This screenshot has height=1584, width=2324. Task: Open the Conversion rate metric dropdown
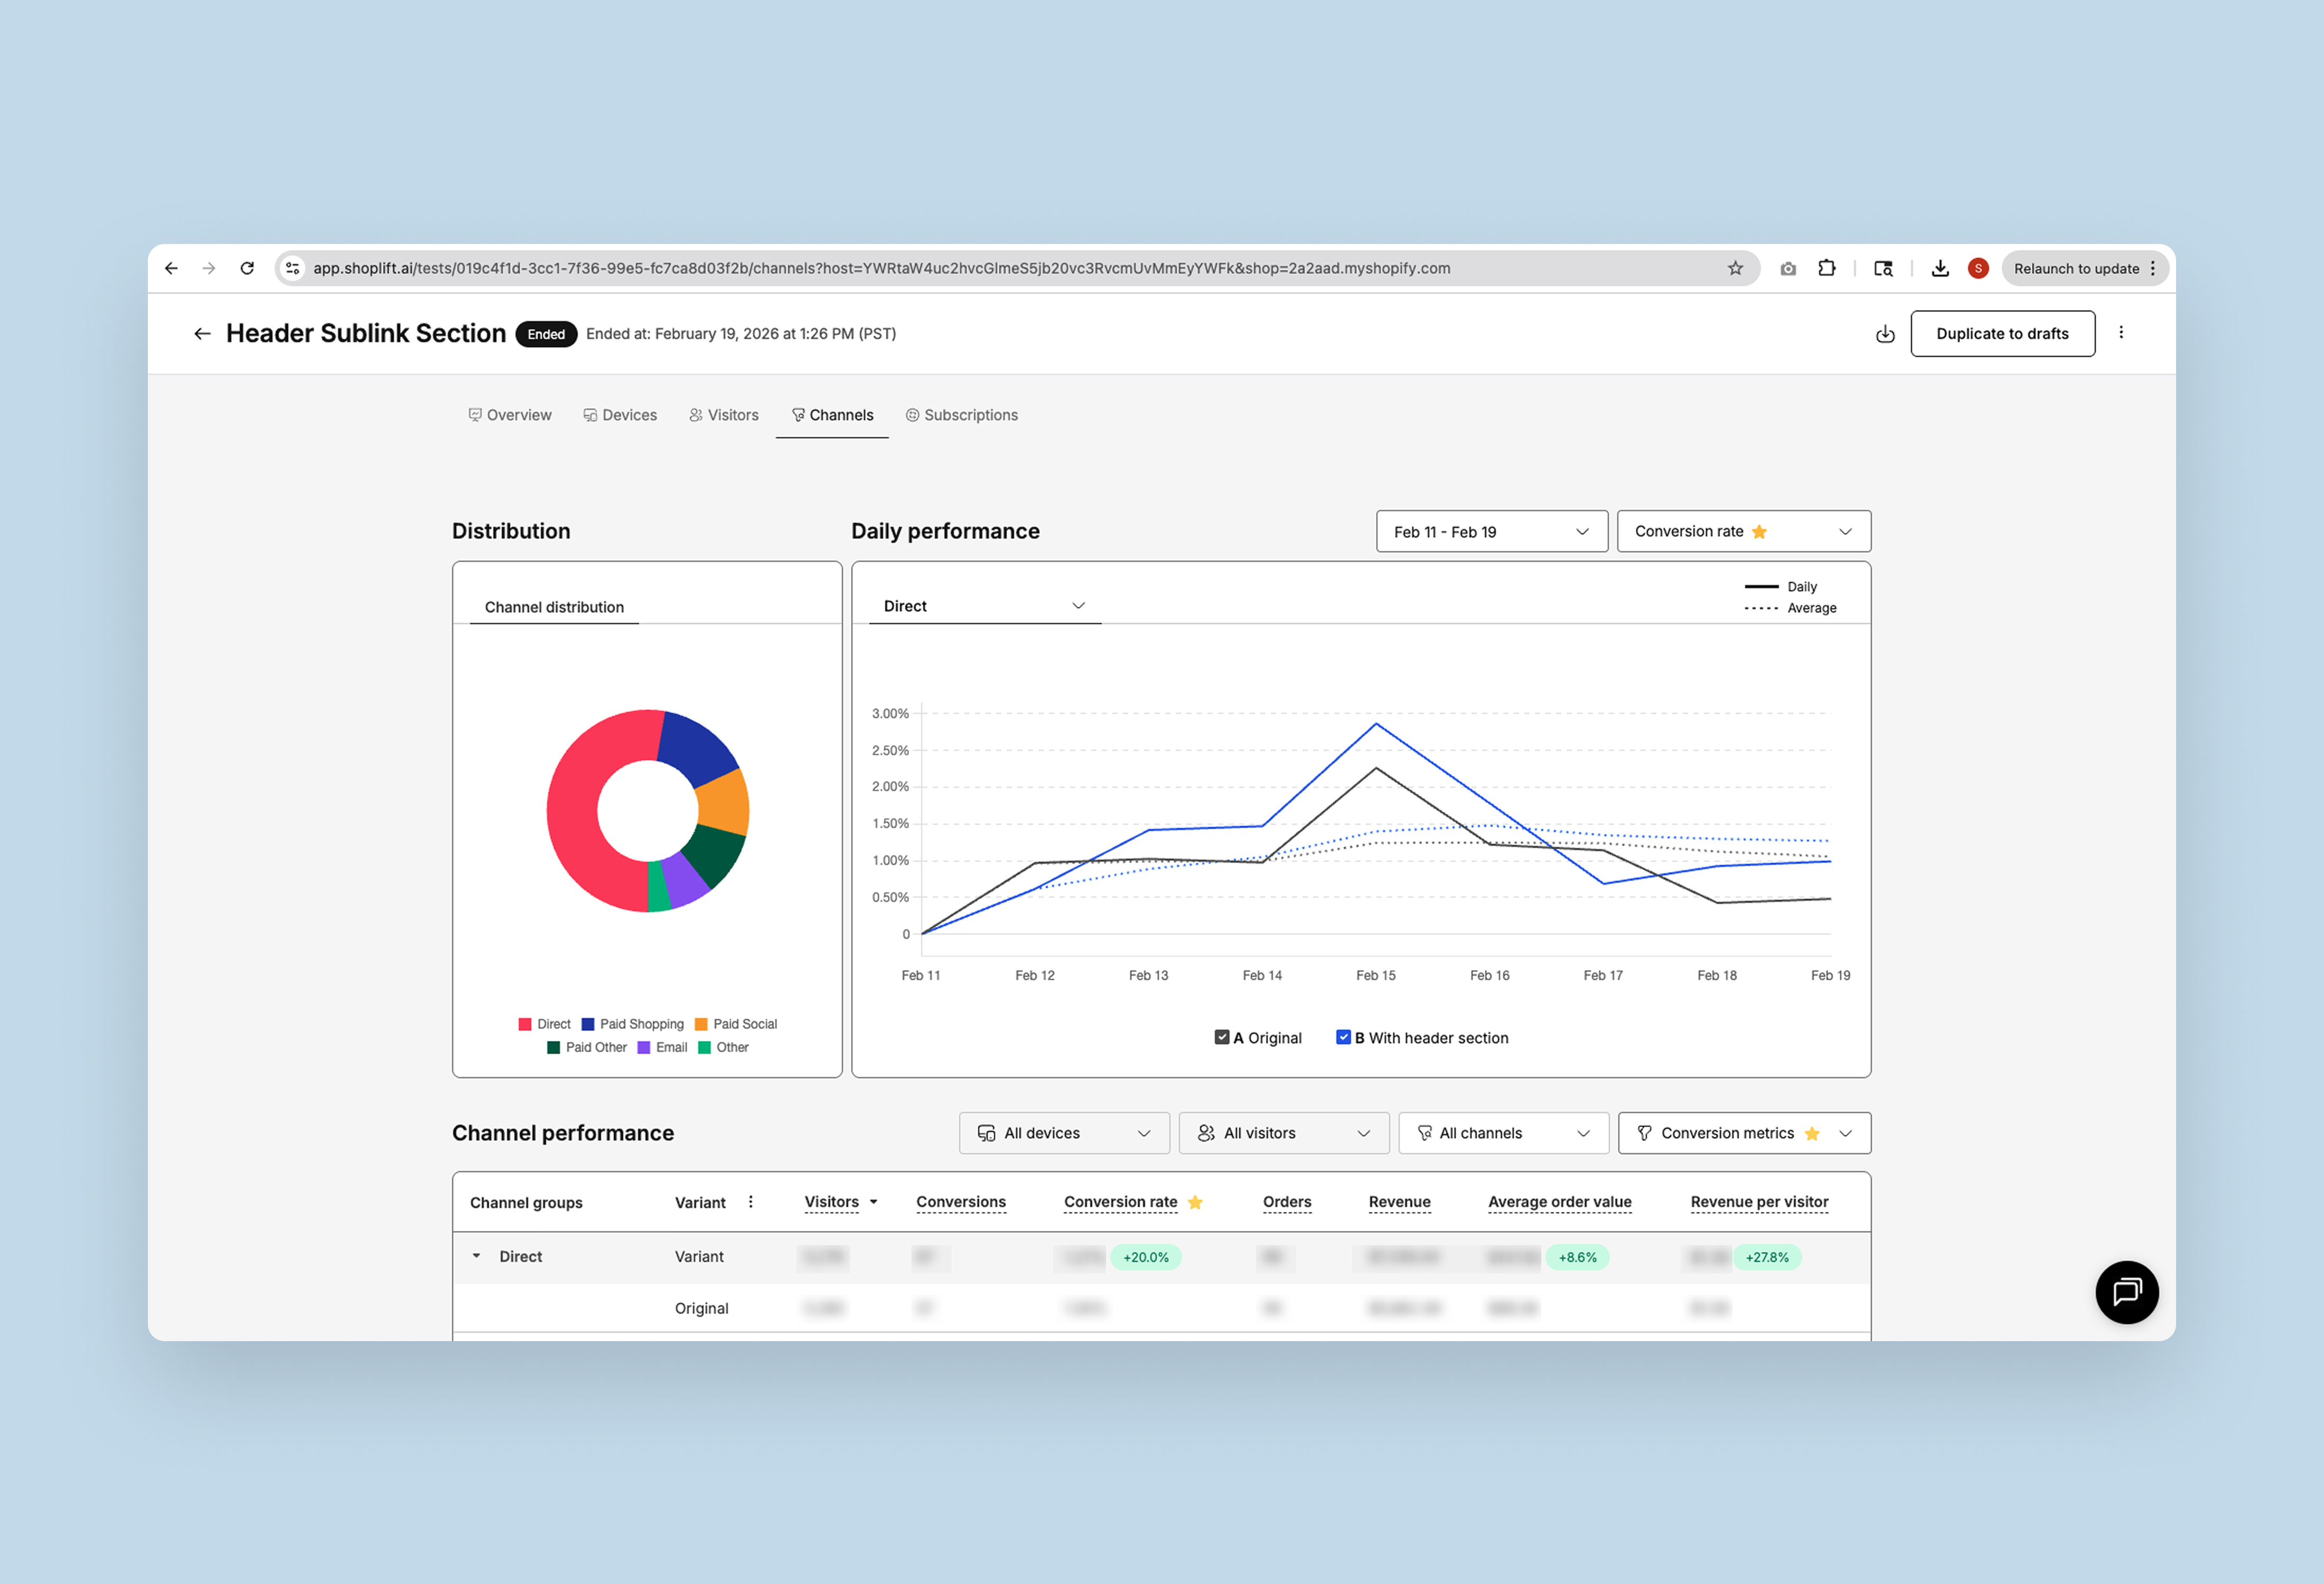coord(1743,532)
